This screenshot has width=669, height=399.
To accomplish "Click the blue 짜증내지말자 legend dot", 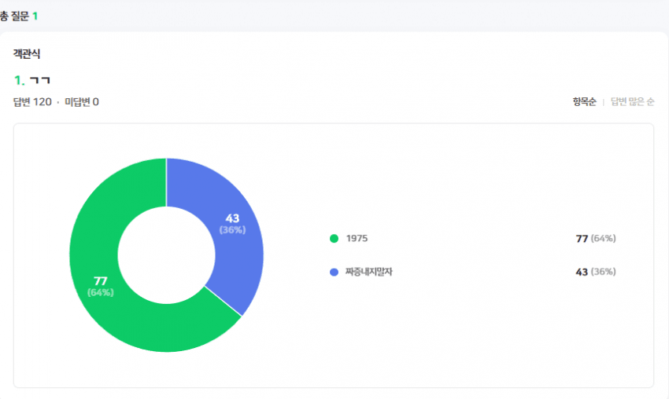I will (334, 272).
